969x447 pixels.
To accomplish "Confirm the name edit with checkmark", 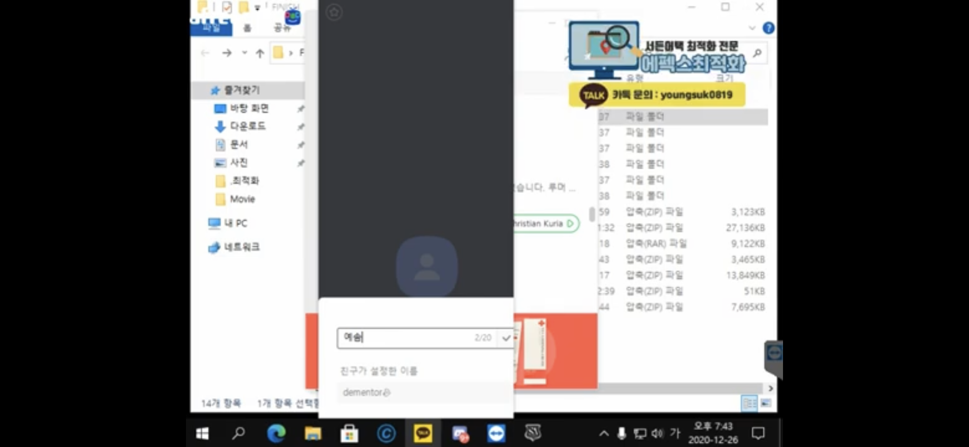I will click(506, 338).
